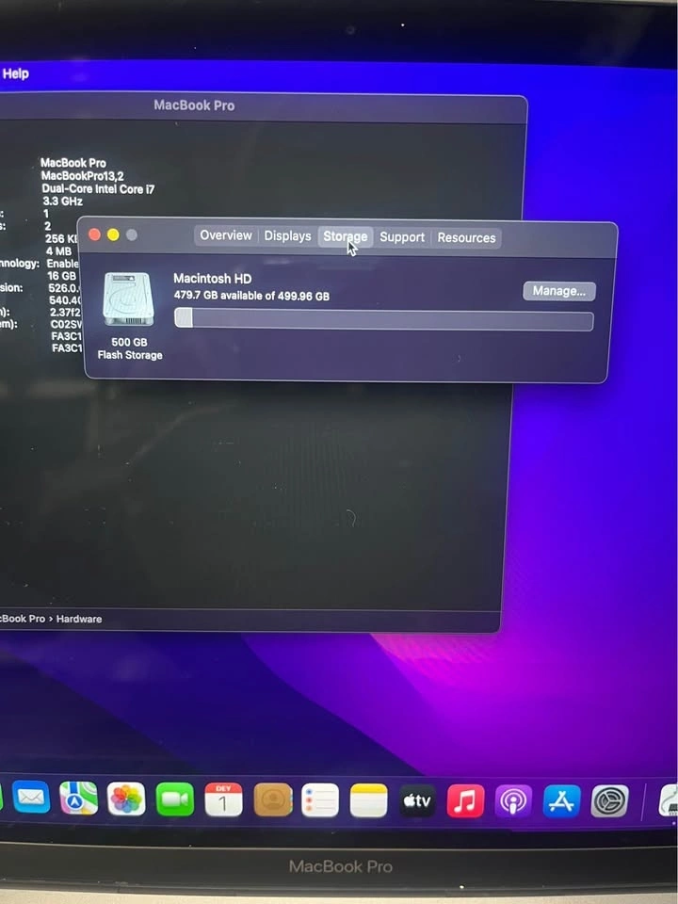Image resolution: width=678 pixels, height=904 pixels.
Task: Open Calendar in the dock
Action: click(x=223, y=800)
